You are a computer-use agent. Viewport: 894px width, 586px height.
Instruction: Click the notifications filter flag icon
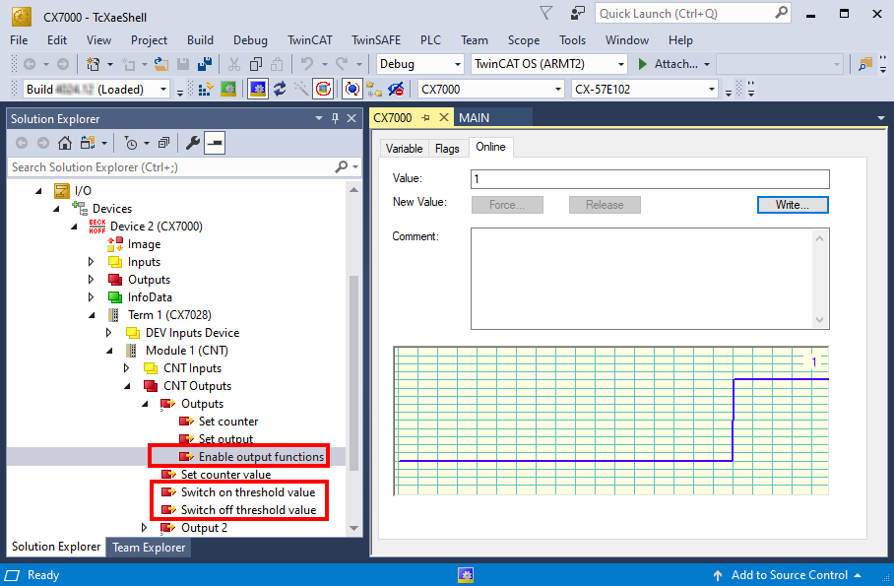[545, 13]
